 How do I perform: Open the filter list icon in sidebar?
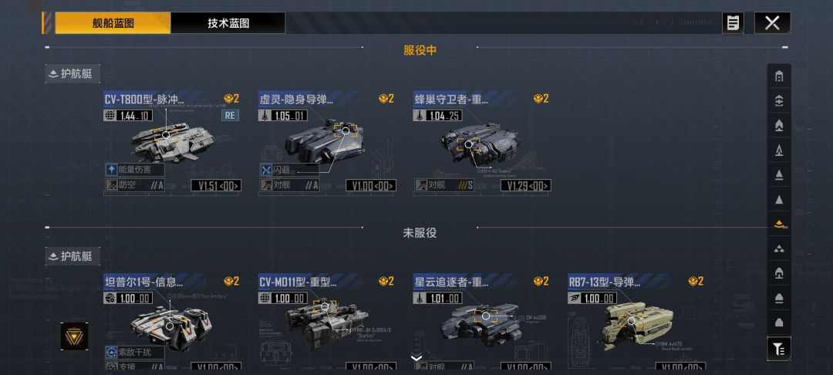point(779,349)
